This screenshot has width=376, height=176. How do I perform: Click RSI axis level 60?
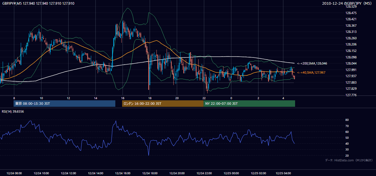click(x=347, y=132)
